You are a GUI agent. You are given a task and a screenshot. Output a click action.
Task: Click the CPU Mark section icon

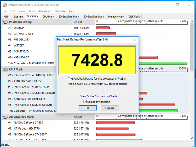pyautogui.click(x=5, y=69)
